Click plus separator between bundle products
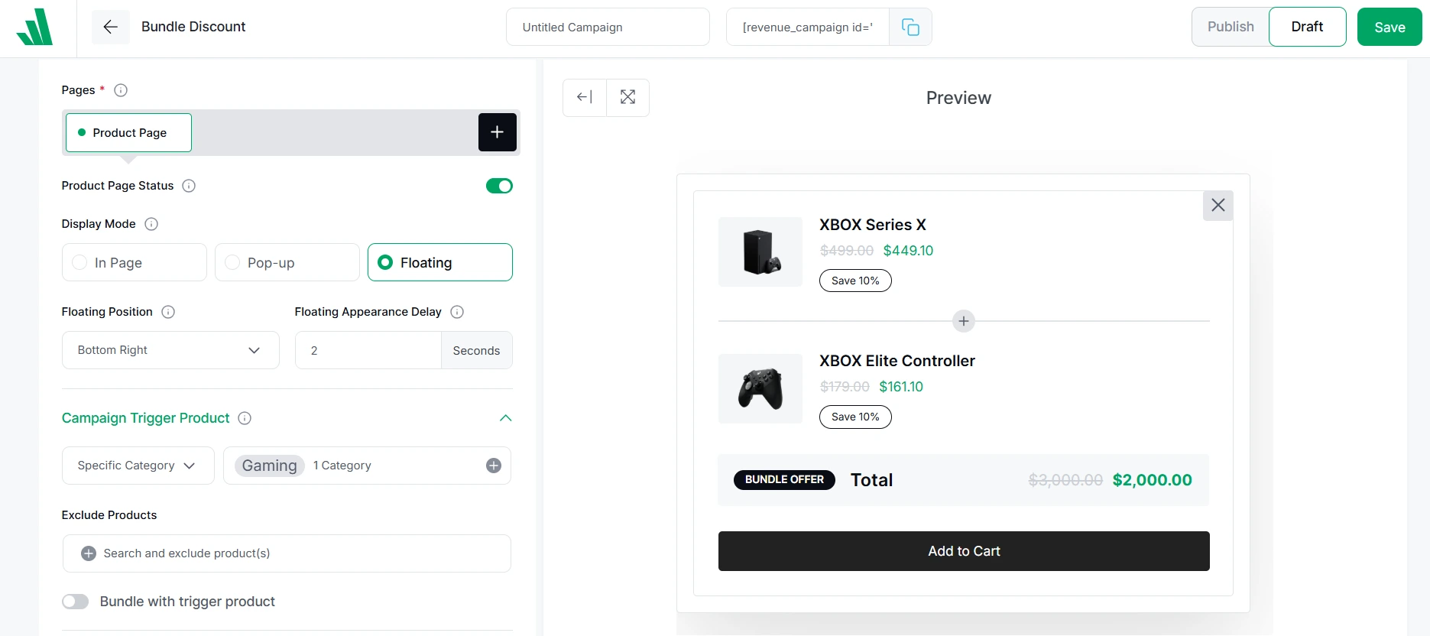This screenshot has height=636, width=1430. tap(964, 321)
